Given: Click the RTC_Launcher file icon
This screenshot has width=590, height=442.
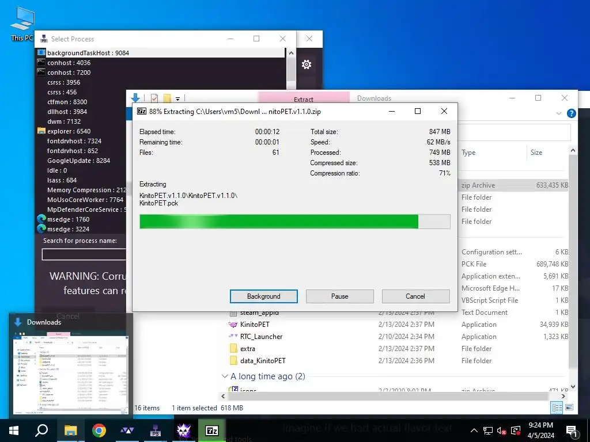Looking at the screenshot, I should (x=233, y=336).
